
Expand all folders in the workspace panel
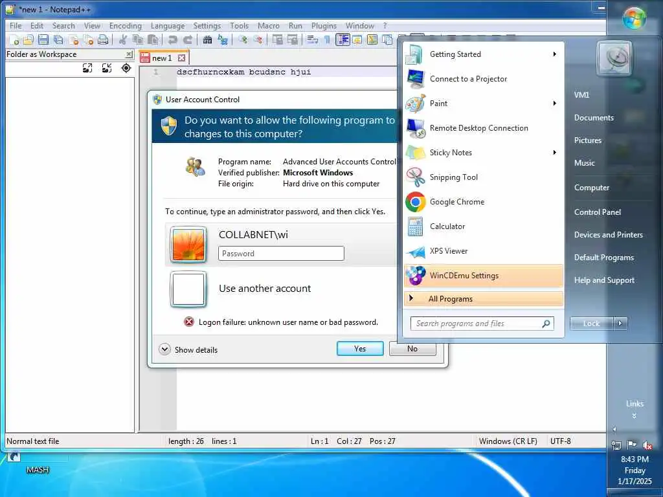(87, 68)
